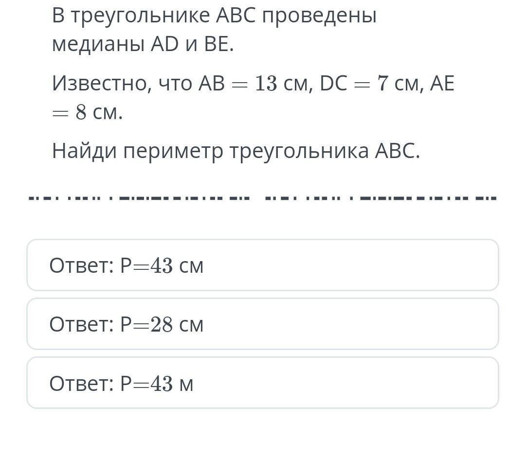Click the AE label at line end
509x458 pixels.
point(442,84)
